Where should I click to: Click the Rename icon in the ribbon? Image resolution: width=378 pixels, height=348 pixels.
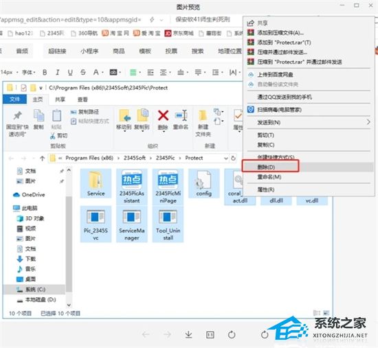coord(181,115)
